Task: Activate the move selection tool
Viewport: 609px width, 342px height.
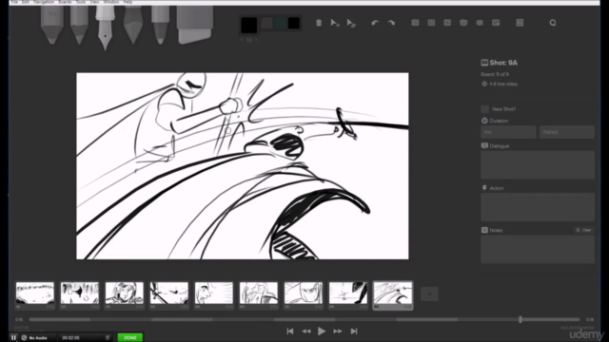Action: tap(335, 23)
